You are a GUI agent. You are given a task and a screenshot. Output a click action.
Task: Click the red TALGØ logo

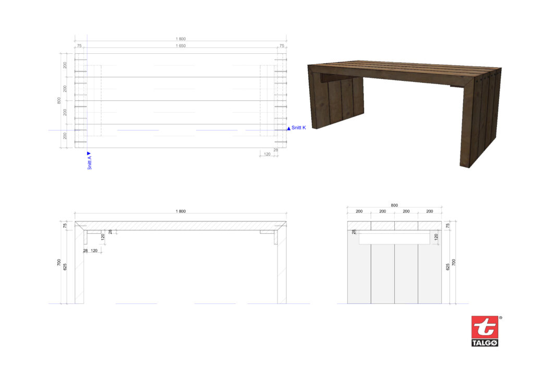(484, 330)
